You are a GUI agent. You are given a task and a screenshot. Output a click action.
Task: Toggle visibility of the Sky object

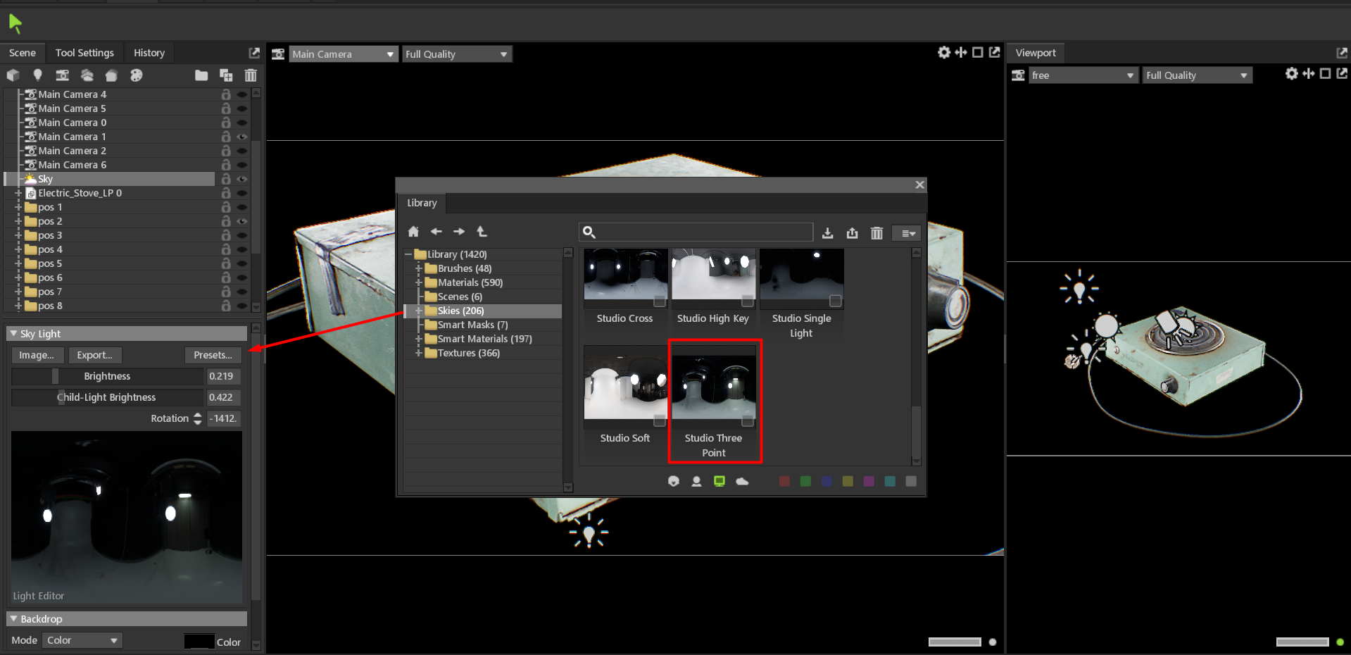pos(242,179)
